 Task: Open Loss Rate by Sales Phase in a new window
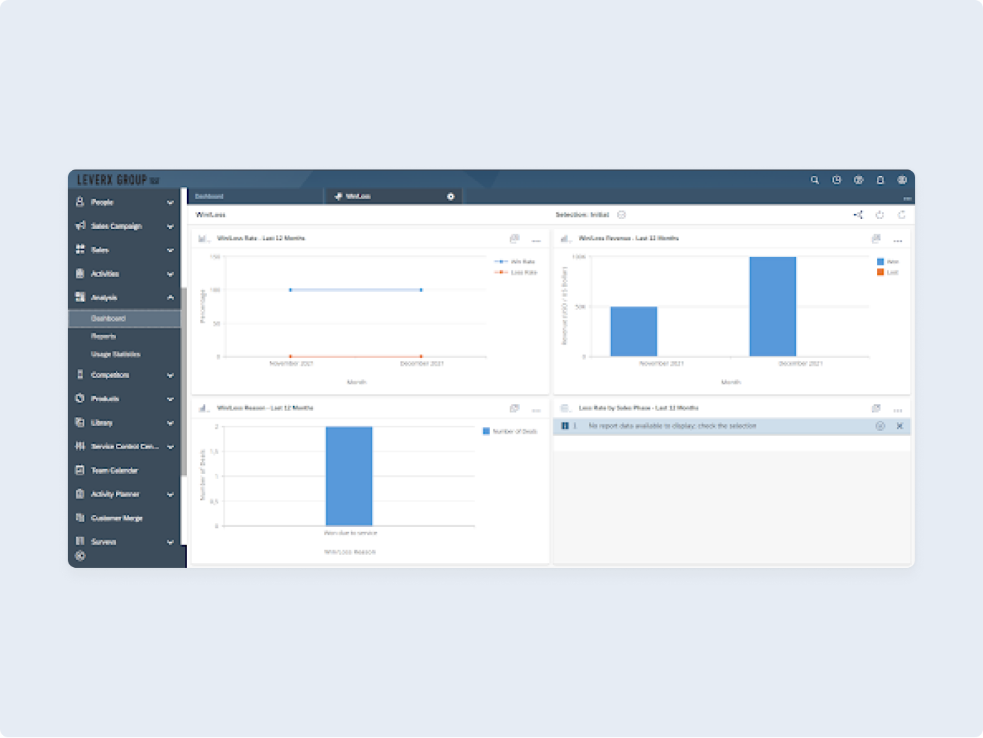876,408
